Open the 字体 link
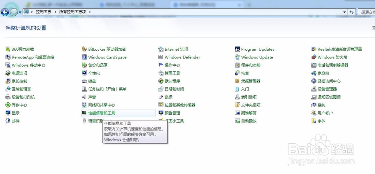 [321, 121]
